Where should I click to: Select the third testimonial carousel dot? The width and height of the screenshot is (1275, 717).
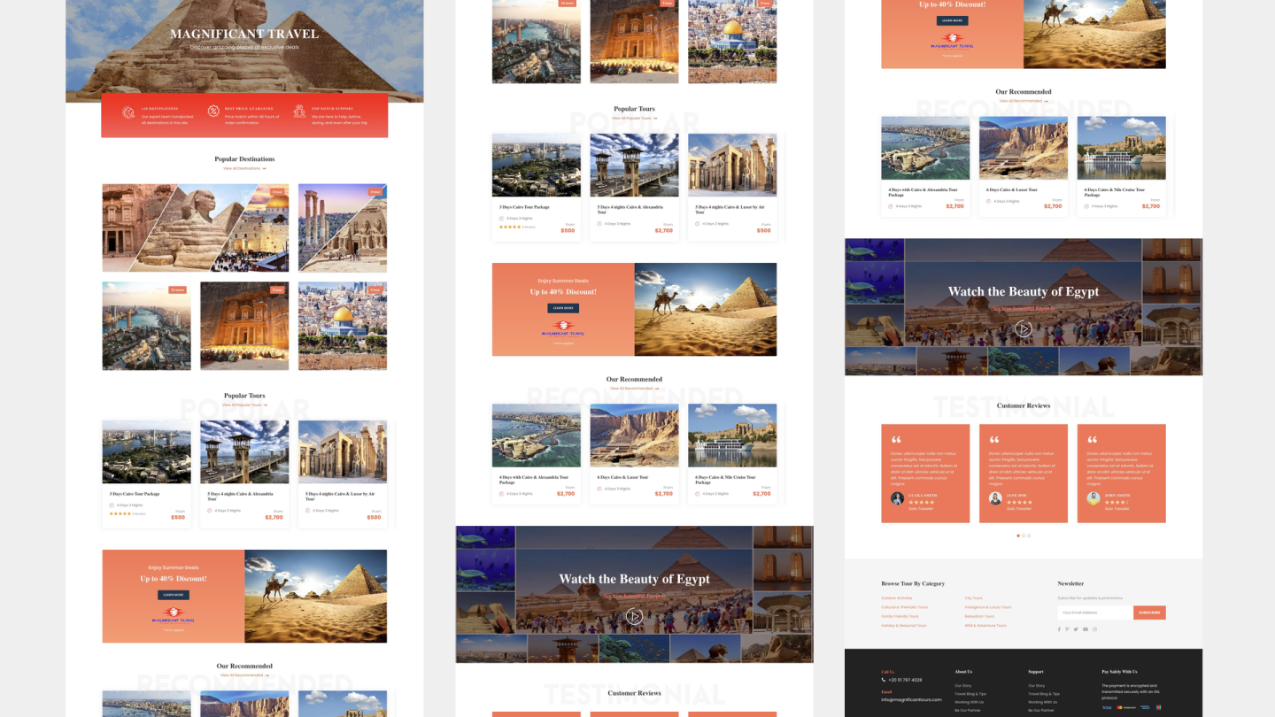pos(1029,536)
